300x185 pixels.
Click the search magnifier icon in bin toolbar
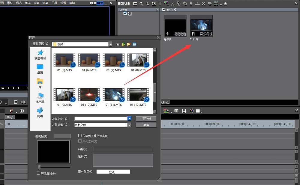[141, 4]
